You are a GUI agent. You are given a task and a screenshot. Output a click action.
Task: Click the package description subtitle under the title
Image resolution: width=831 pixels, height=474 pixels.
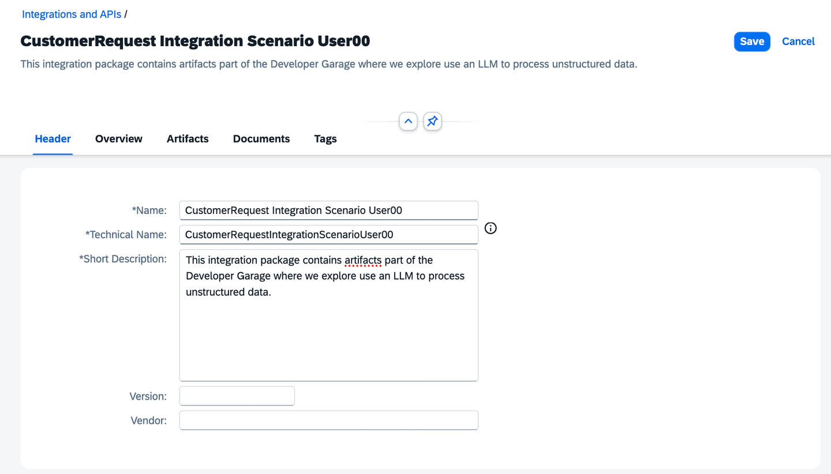[x=329, y=64]
